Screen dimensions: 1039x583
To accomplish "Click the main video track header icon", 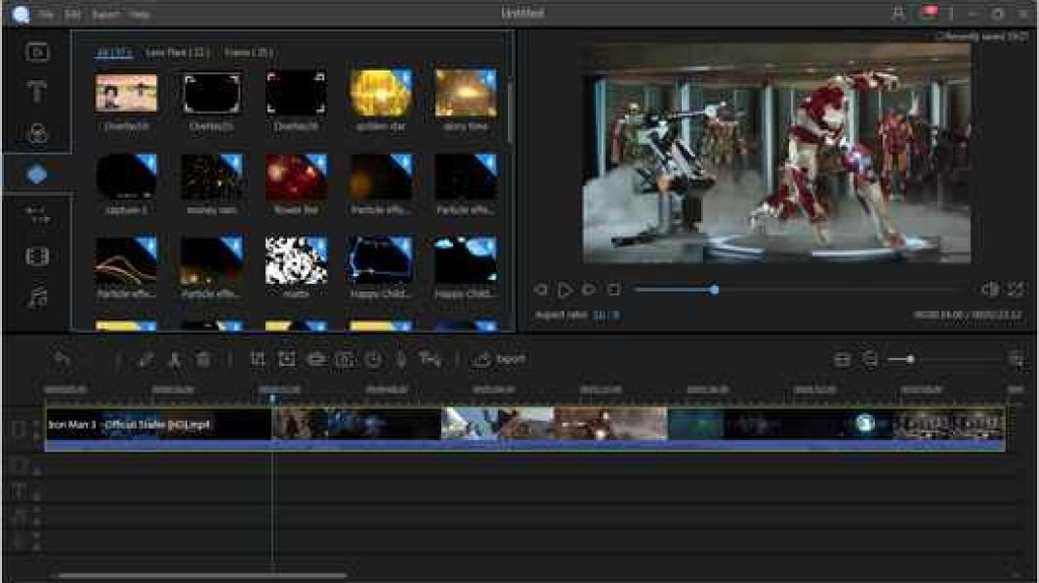I will [18, 428].
